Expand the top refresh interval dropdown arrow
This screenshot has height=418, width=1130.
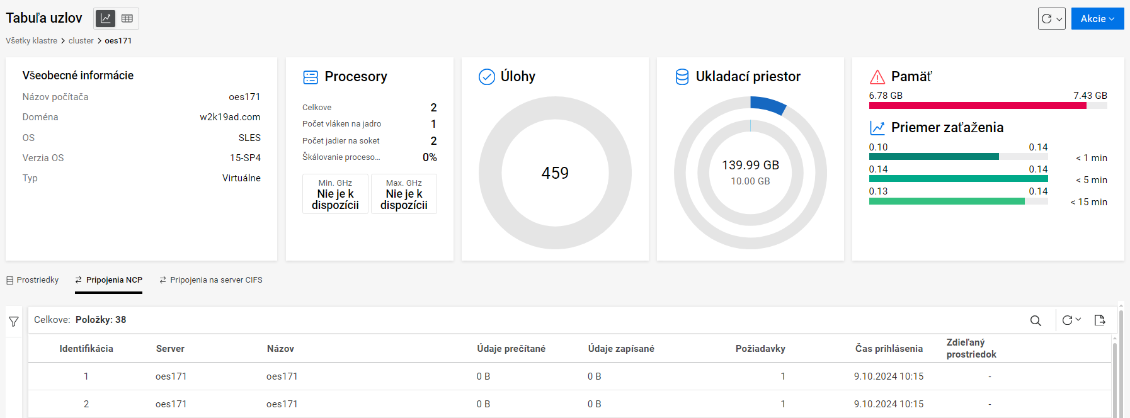pyautogui.click(x=1059, y=19)
